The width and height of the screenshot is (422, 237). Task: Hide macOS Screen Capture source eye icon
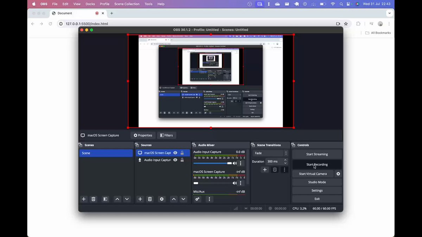pos(175,153)
